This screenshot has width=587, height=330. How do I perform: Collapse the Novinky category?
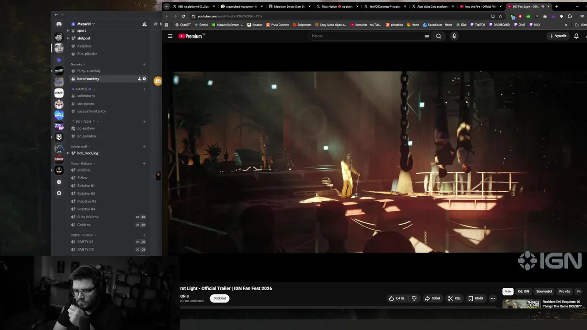78,64
